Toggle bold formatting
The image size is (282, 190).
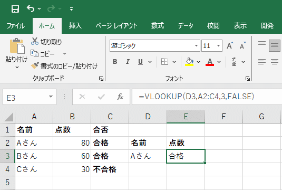[115, 62]
